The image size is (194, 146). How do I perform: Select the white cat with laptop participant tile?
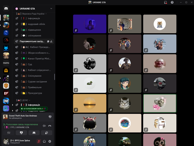click(x=160, y=24)
